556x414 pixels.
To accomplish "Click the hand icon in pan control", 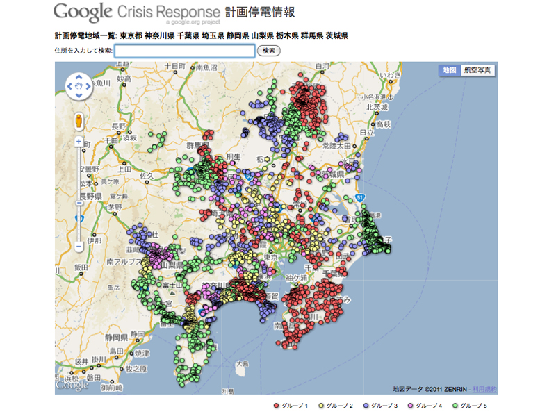I will tap(79, 87).
